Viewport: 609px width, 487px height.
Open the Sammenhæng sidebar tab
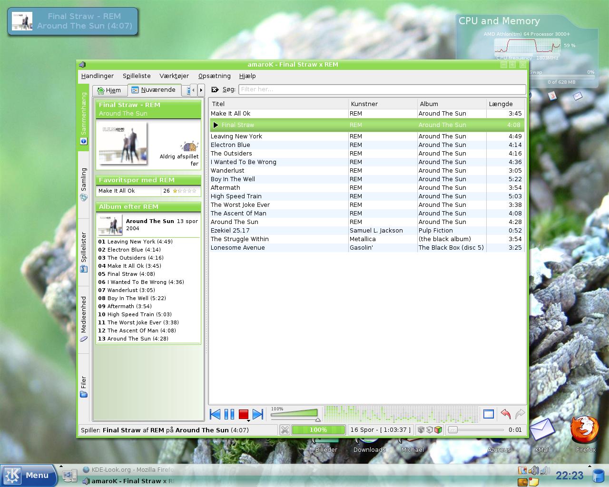84,118
